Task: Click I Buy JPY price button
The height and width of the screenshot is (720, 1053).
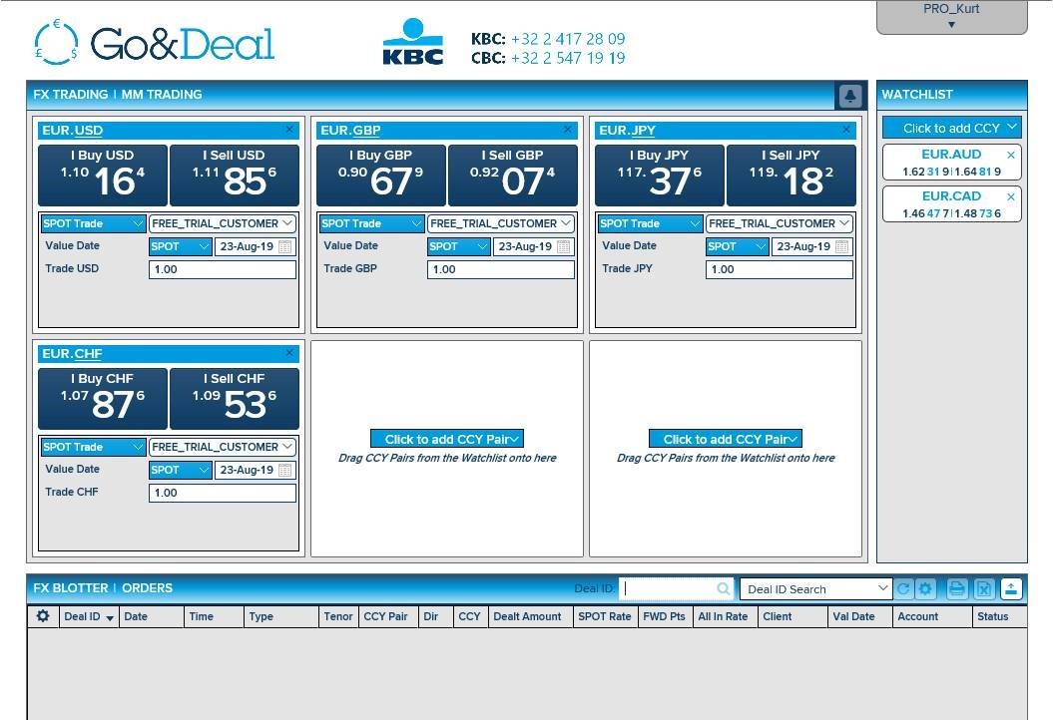Action: (x=660, y=176)
